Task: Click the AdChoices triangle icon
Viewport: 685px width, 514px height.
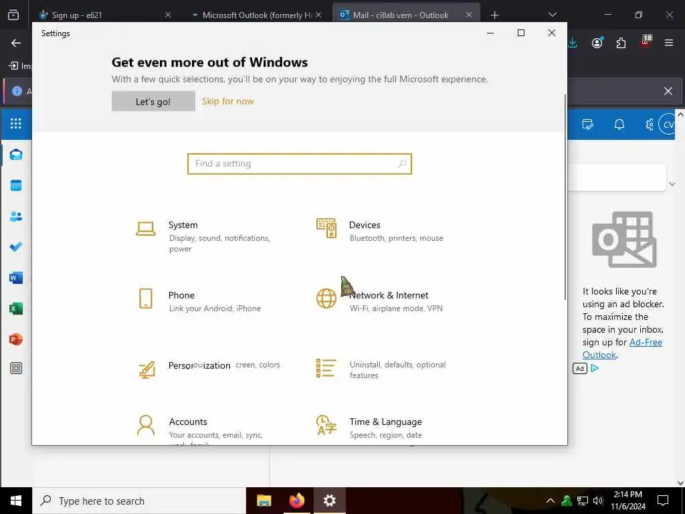Action: (595, 368)
